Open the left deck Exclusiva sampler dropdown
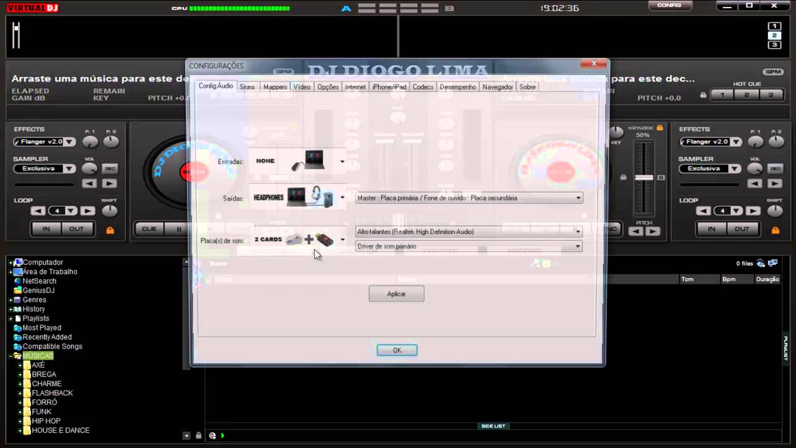The width and height of the screenshot is (796, 448). click(70, 169)
